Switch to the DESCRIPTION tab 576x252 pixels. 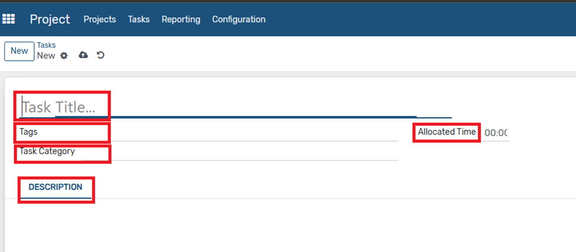56,188
